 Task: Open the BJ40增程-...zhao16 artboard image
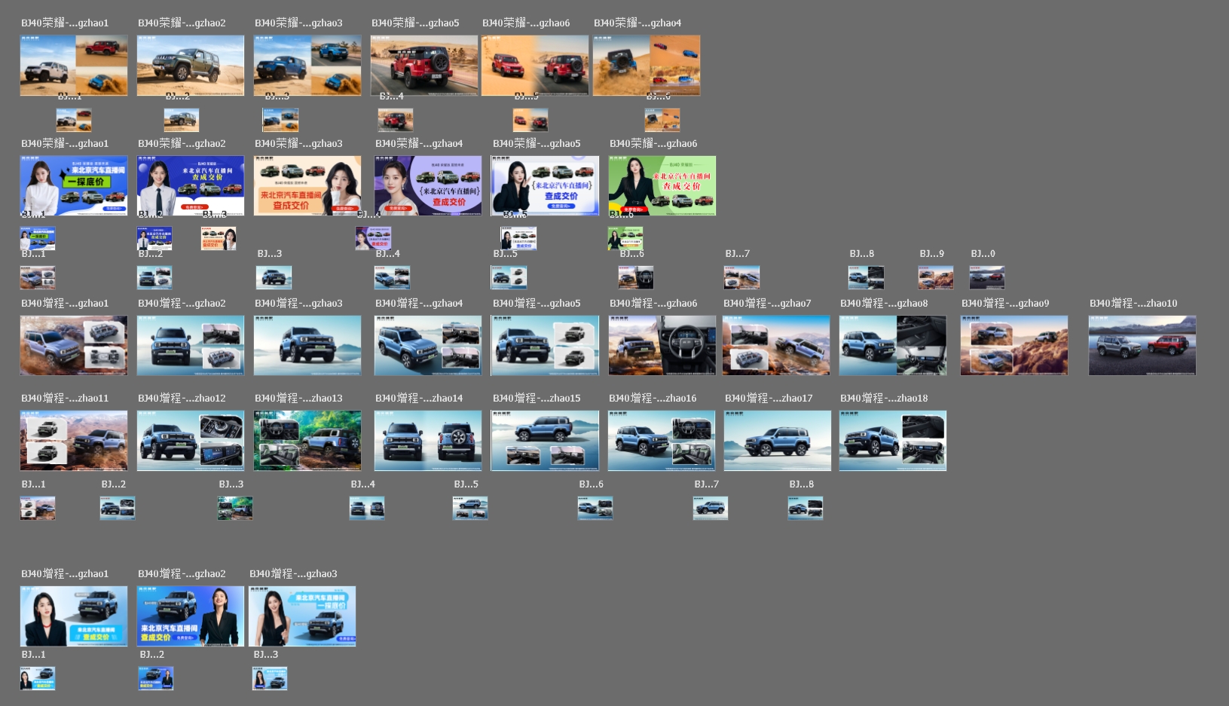(662, 441)
